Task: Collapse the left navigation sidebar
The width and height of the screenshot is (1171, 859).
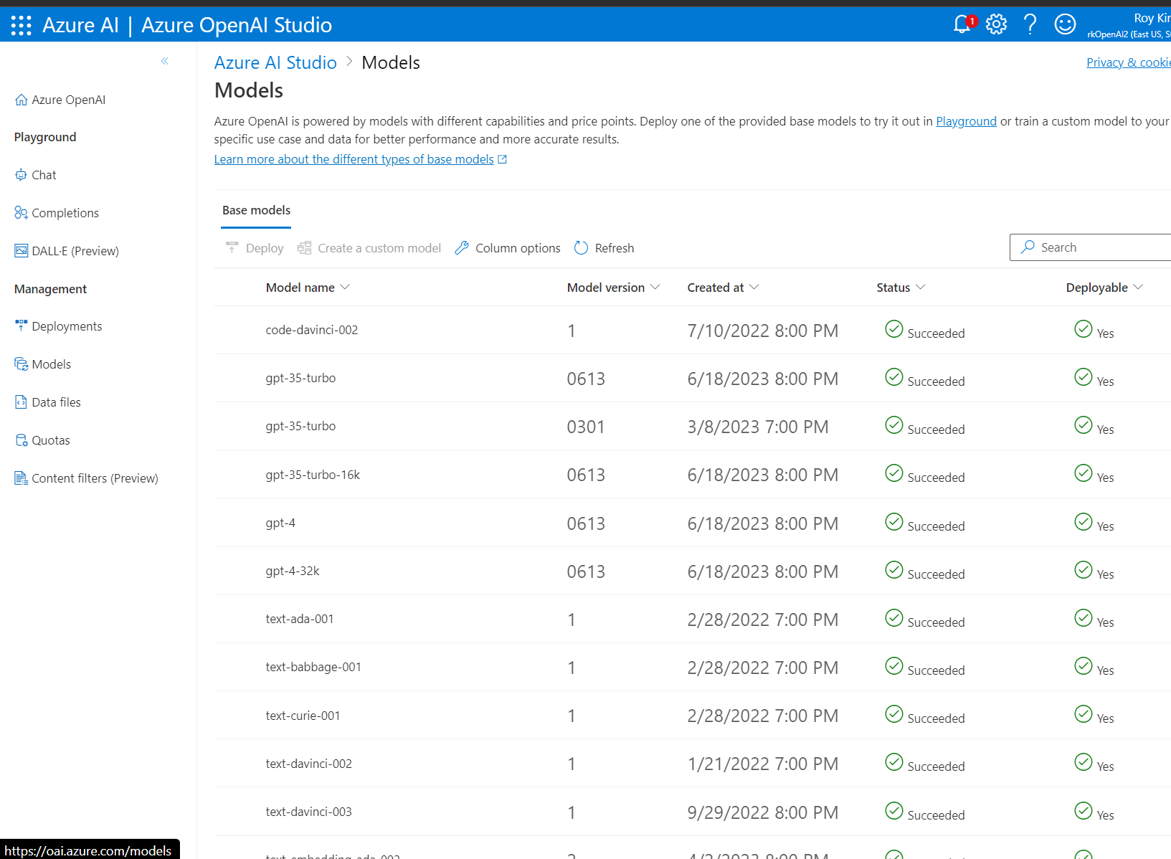Action: pyautogui.click(x=165, y=61)
